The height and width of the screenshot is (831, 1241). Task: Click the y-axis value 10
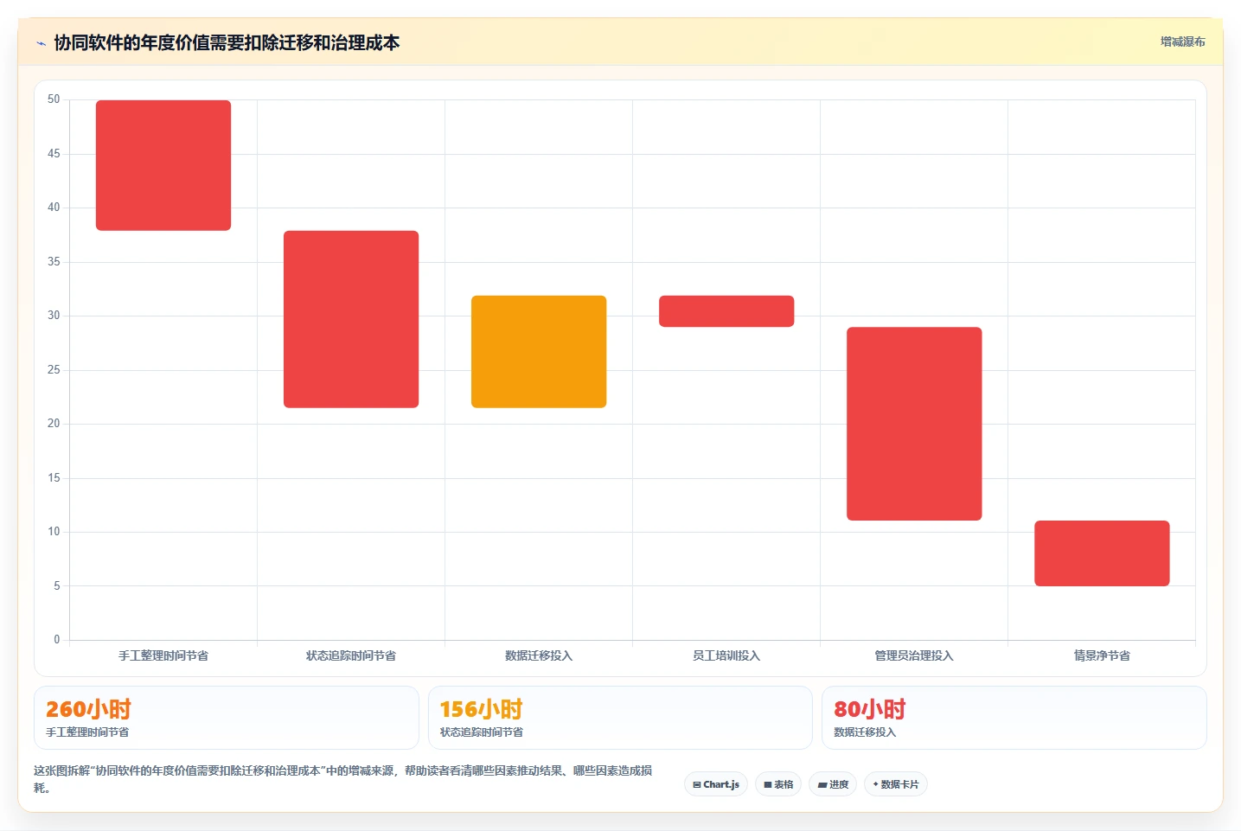(x=54, y=532)
